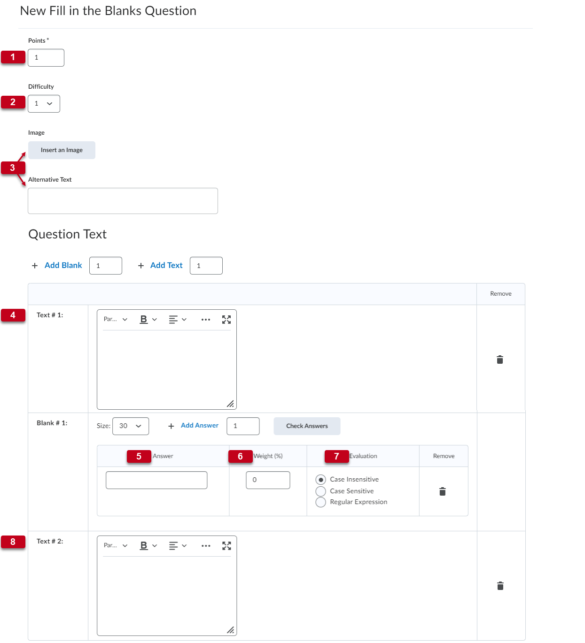The image size is (585, 643).
Task: Click the Bold icon in Text # 1 editor
Action: tap(144, 320)
